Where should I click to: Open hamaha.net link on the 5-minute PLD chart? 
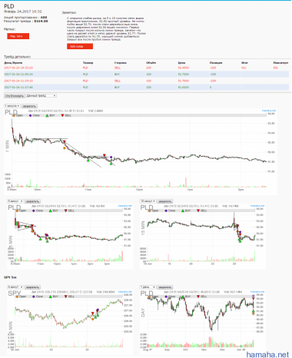tap(125, 206)
